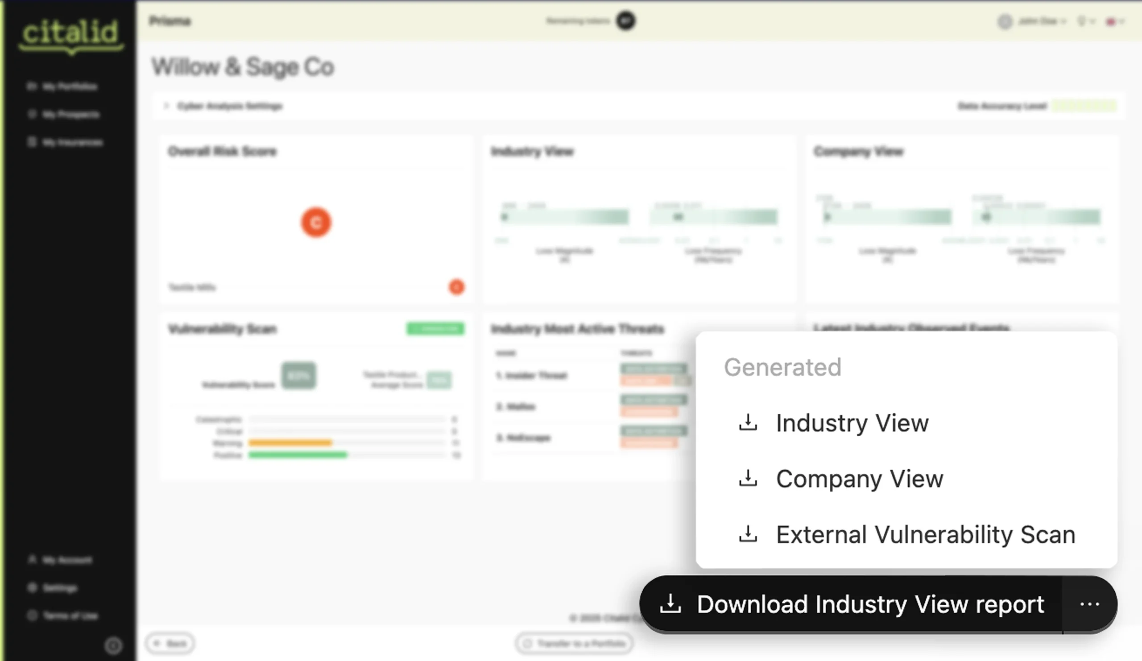Click the My Insurances sidebar icon

coord(32,142)
